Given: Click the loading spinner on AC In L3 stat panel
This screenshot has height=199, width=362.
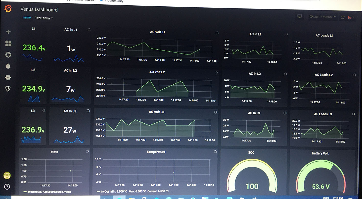Looking at the screenshot, I should (88, 111).
